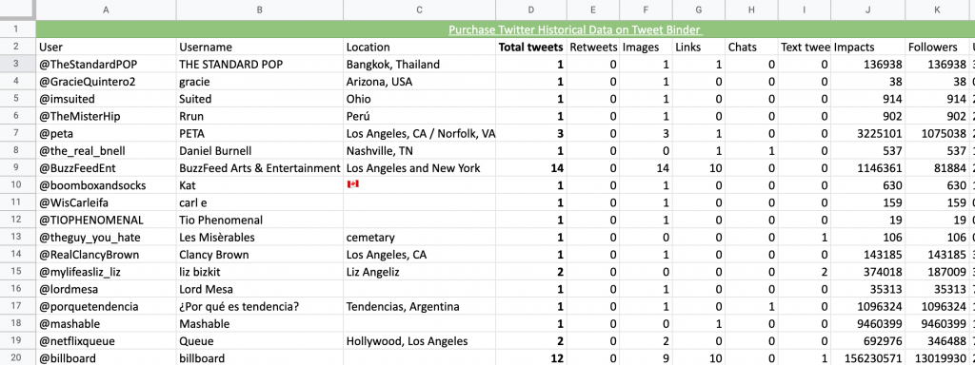Select cell @WisCarleifa
975x365 pixels.
(106, 203)
